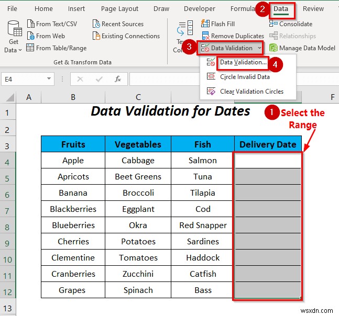Click the formula bar enter checkmark icon

99,79
